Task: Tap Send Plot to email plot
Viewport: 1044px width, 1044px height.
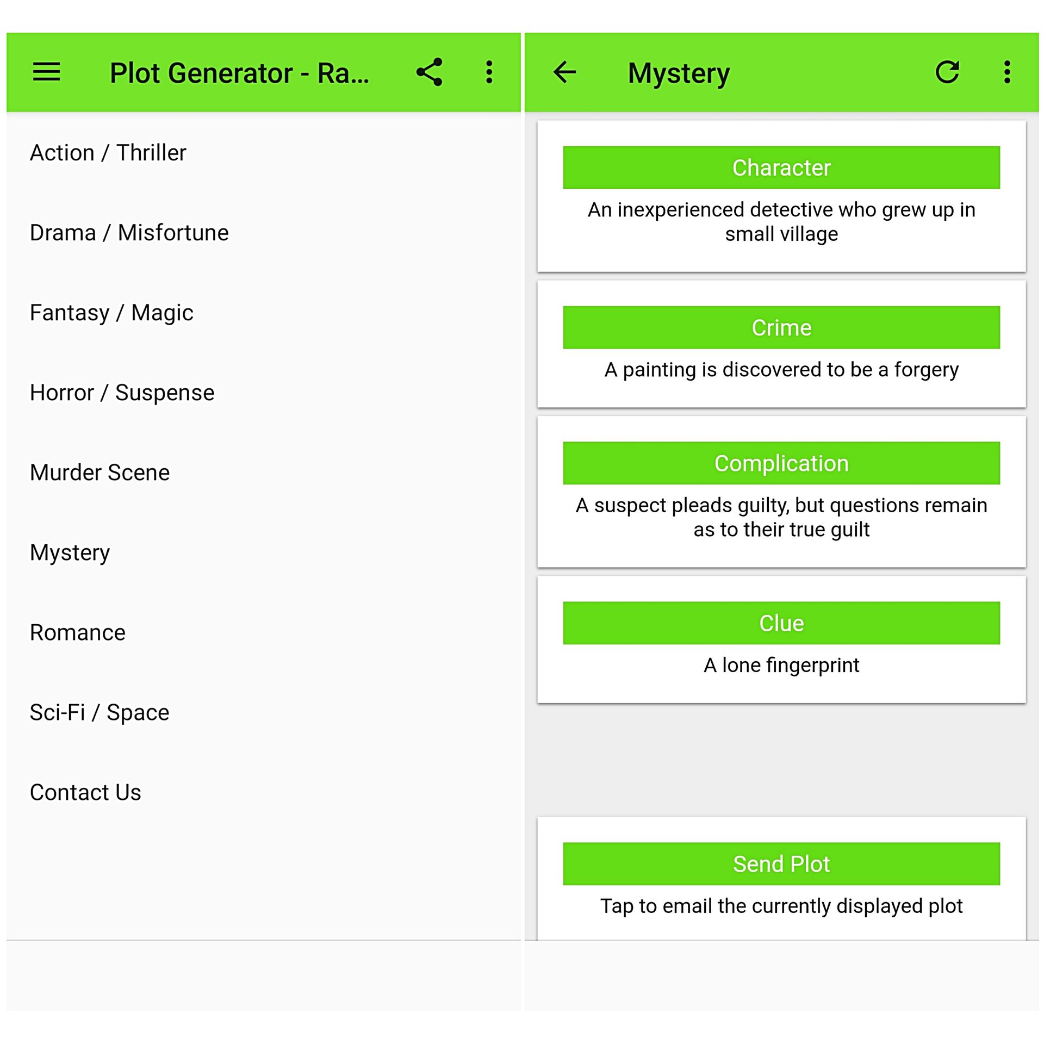Action: [x=781, y=864]
